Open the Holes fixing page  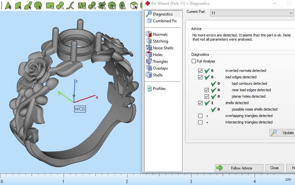158,55
